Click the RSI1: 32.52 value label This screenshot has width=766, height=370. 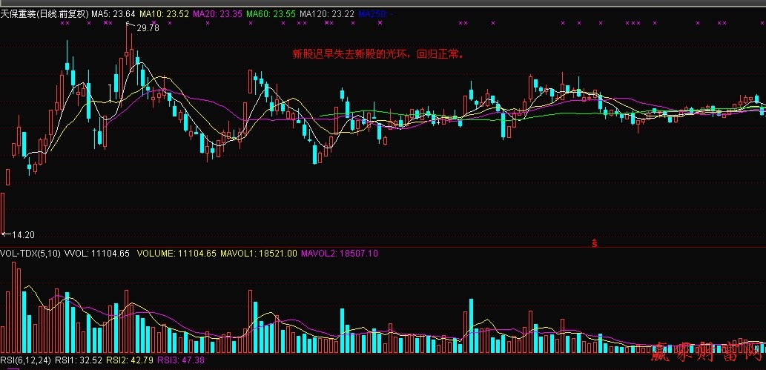click(x=79, y=360)
